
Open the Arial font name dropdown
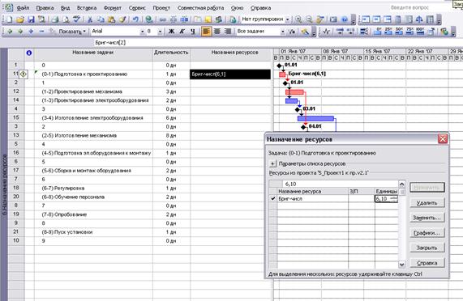click(143, 32)
